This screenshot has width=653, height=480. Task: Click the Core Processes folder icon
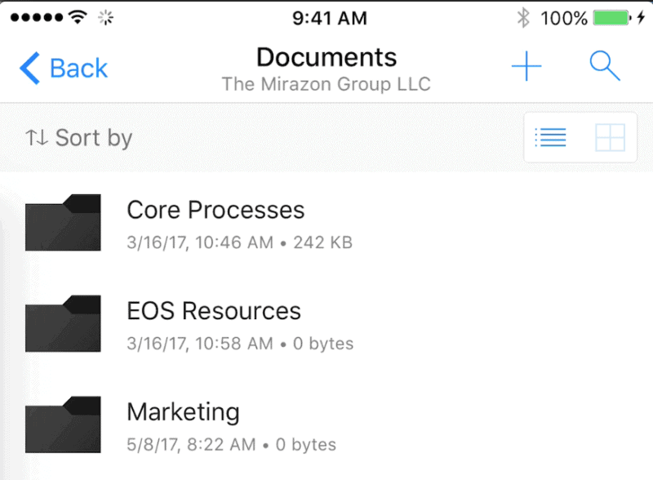coord(63,222)
